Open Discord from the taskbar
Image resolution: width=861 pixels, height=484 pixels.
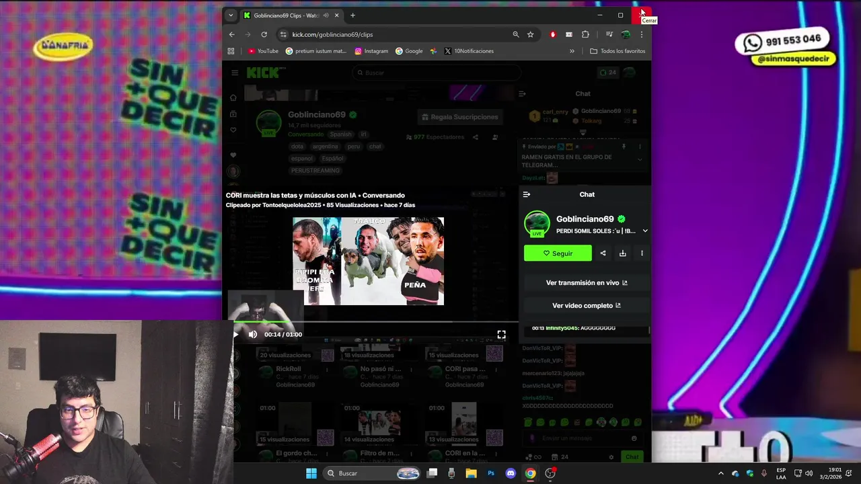point(511,473)
